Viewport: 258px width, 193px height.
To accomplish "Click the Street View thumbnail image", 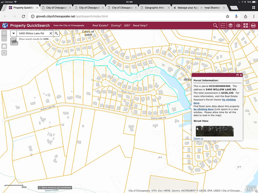I will (214, 131).
